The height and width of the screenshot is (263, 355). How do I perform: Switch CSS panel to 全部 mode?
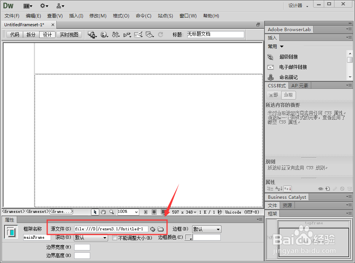(x=274, y=95)
